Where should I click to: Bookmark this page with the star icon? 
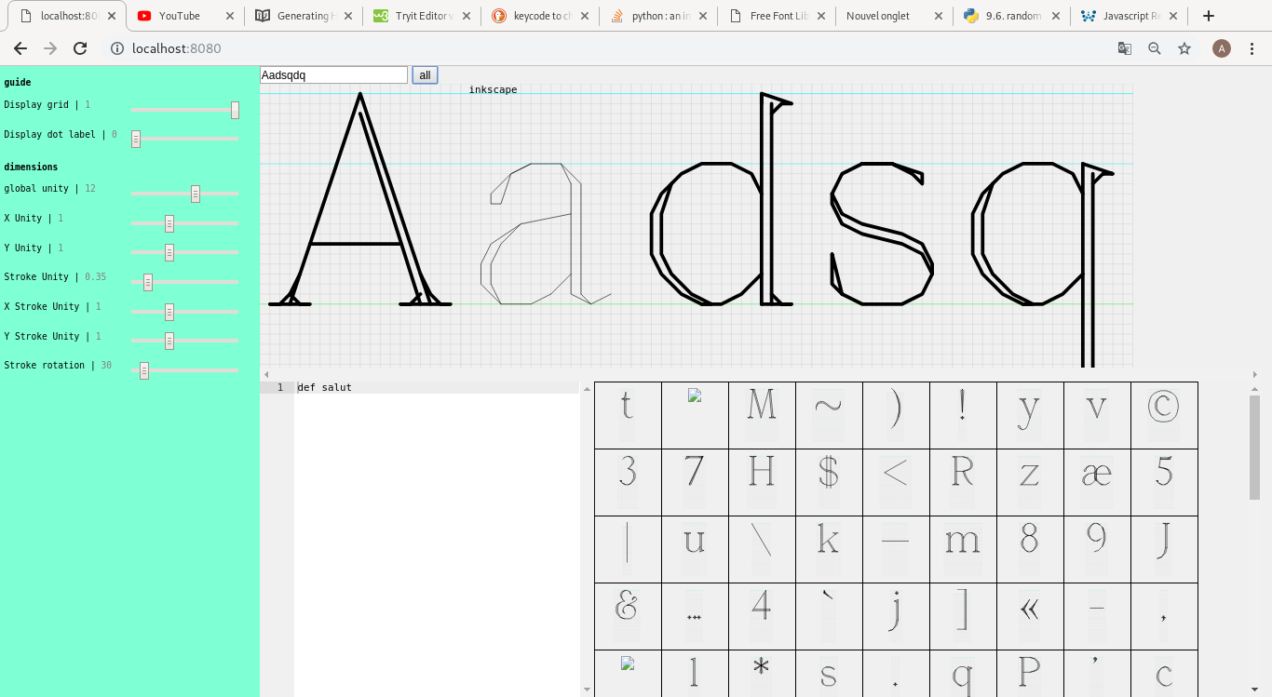coord(1184,49)
